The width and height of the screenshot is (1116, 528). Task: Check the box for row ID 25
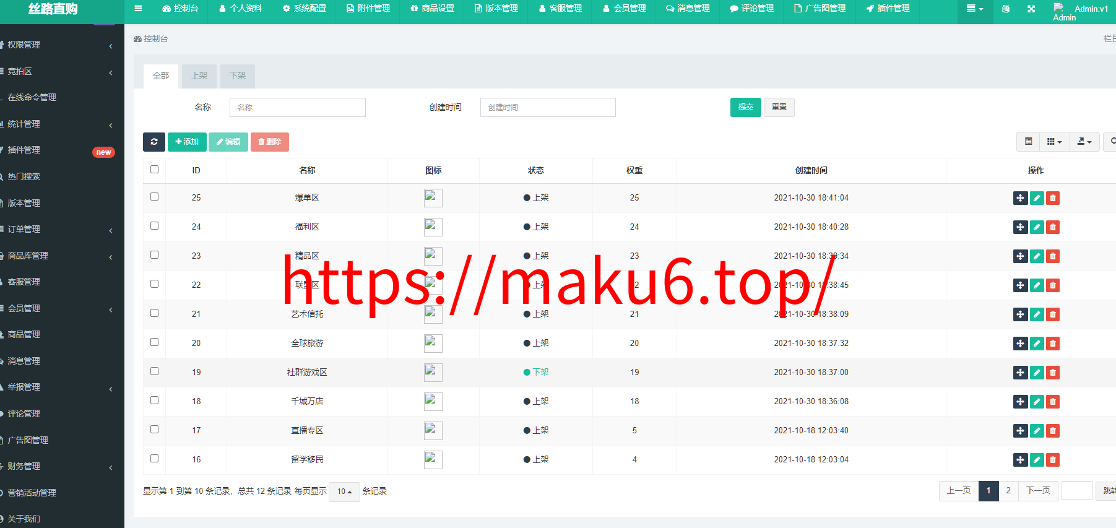pyautogui.click(x=154, y=197)
